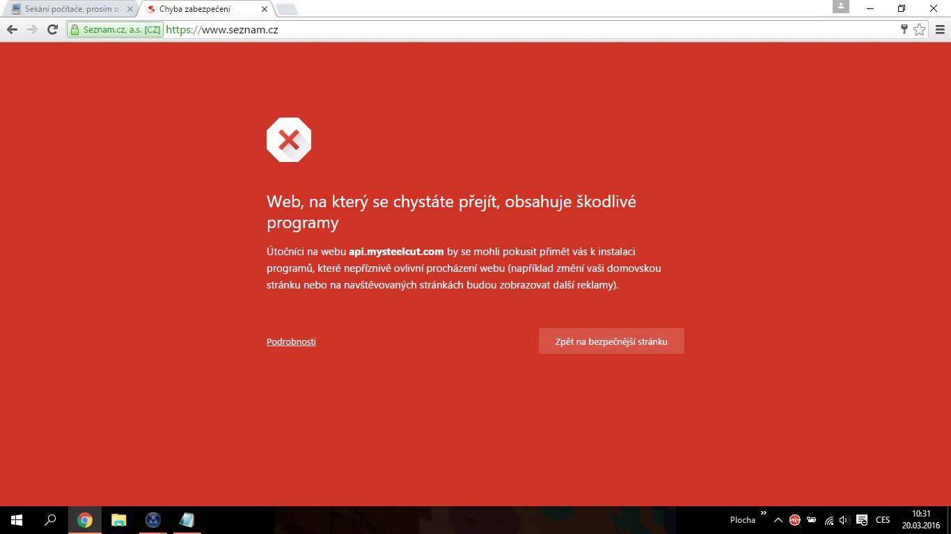Close the Chrome window
The width and height of the screenshot is (951, 534).
pos(934,8)
